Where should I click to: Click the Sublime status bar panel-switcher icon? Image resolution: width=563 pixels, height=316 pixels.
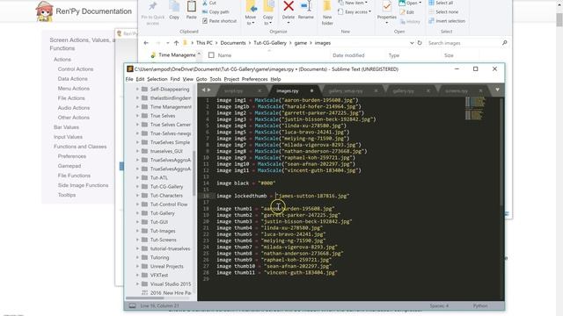tap(133, 305)
